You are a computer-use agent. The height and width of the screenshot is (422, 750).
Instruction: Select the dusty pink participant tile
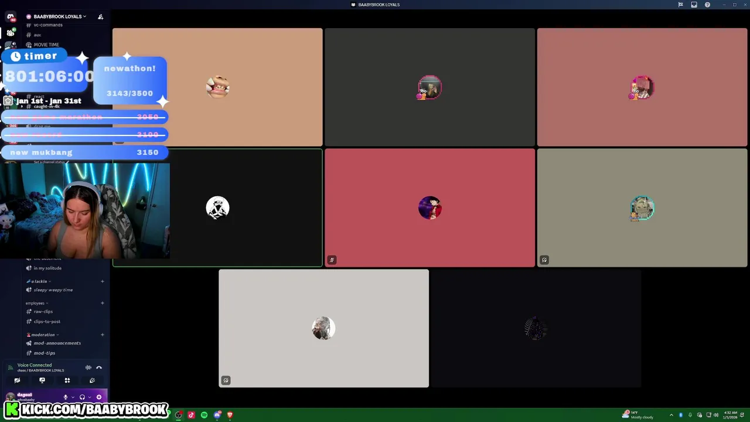pos(642,87)
